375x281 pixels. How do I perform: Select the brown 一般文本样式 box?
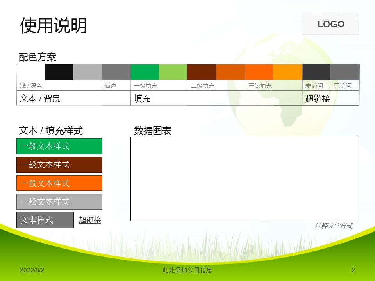pyautogui.click(x=59, y=164)
